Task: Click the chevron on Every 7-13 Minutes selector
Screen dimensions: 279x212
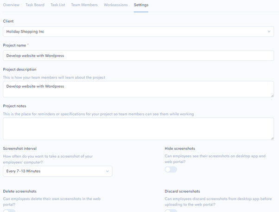Action: tap(108, 171)
